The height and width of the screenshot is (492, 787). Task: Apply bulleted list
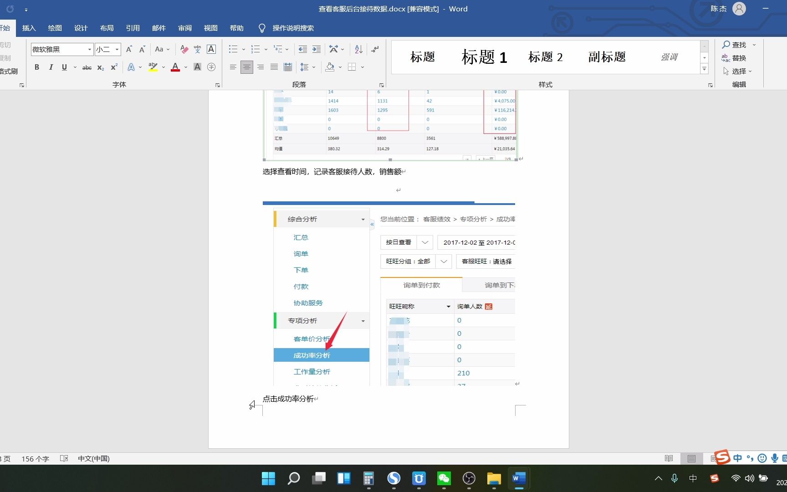pos(233,49)
